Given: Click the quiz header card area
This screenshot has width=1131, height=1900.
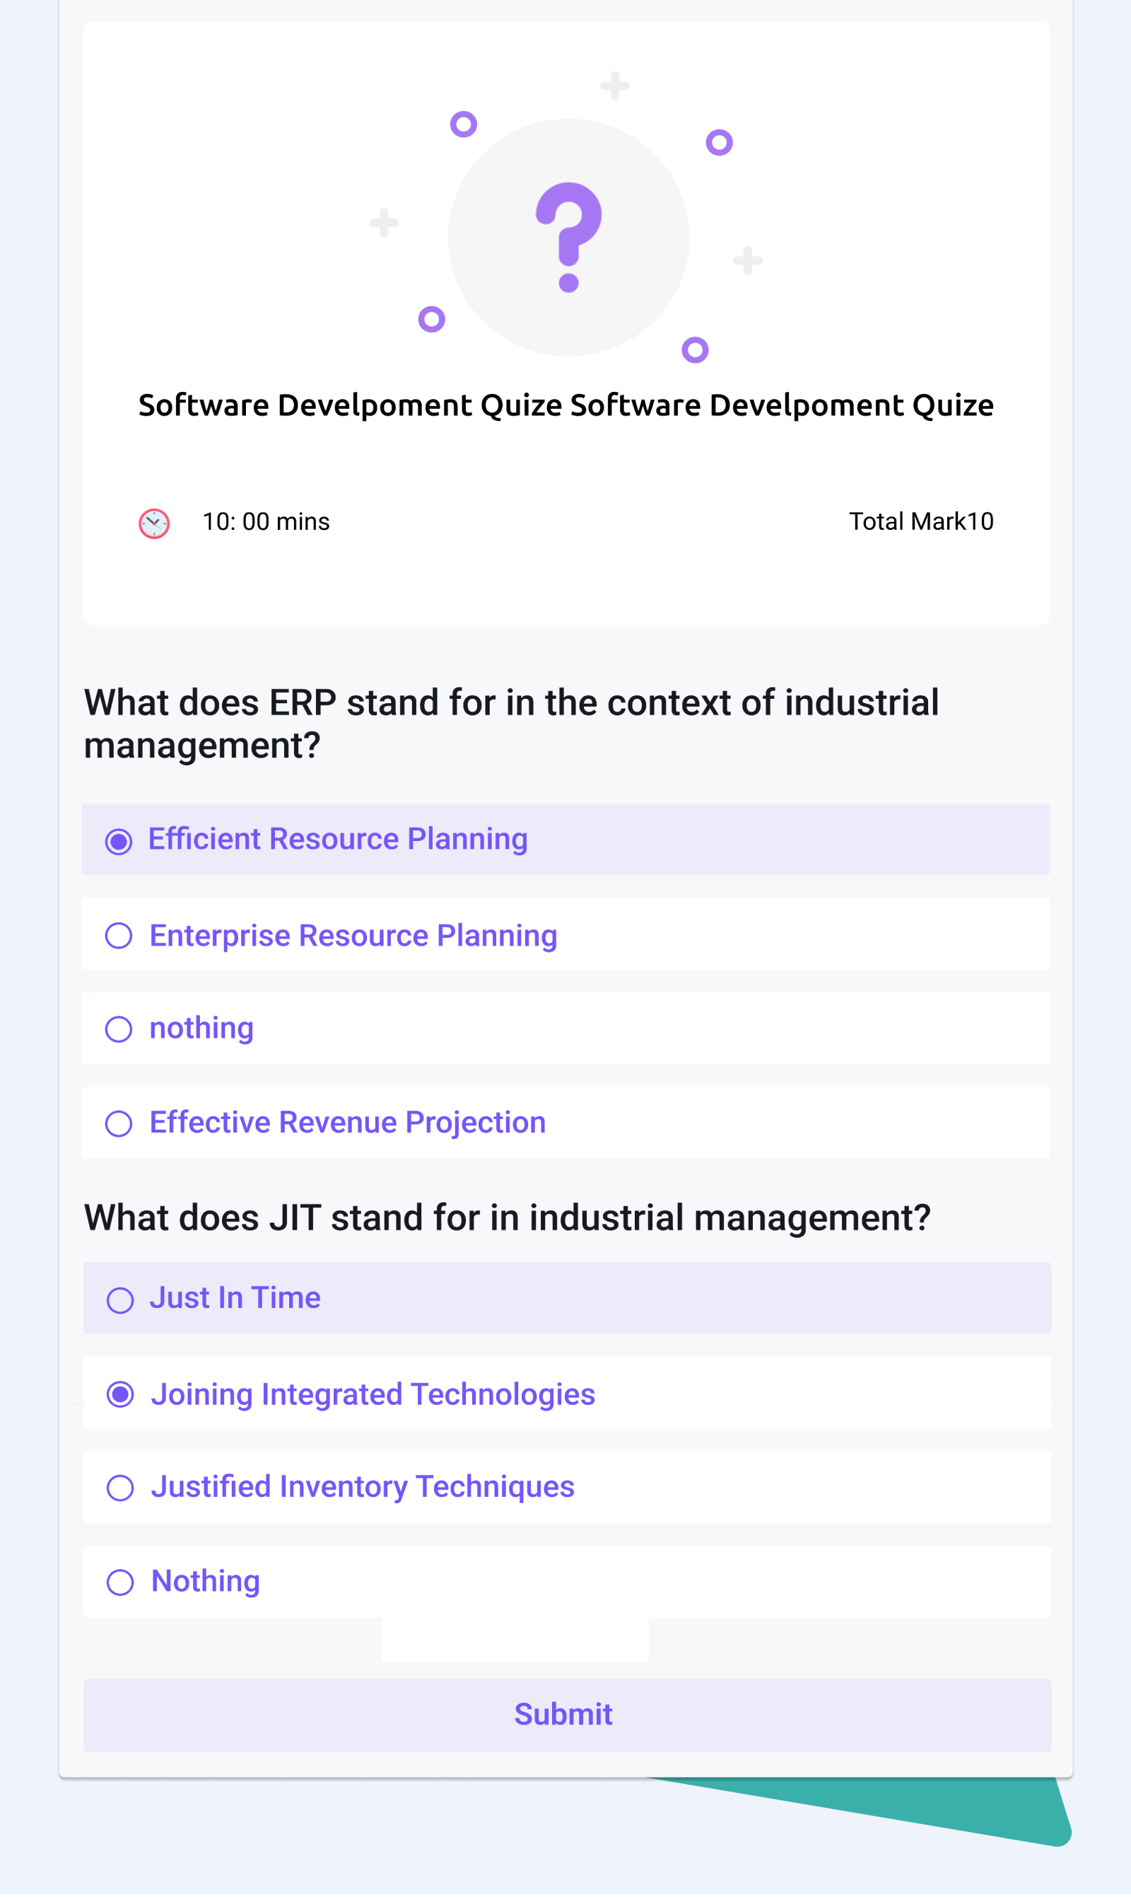Looking at the screenshot, I should point(565,320).
